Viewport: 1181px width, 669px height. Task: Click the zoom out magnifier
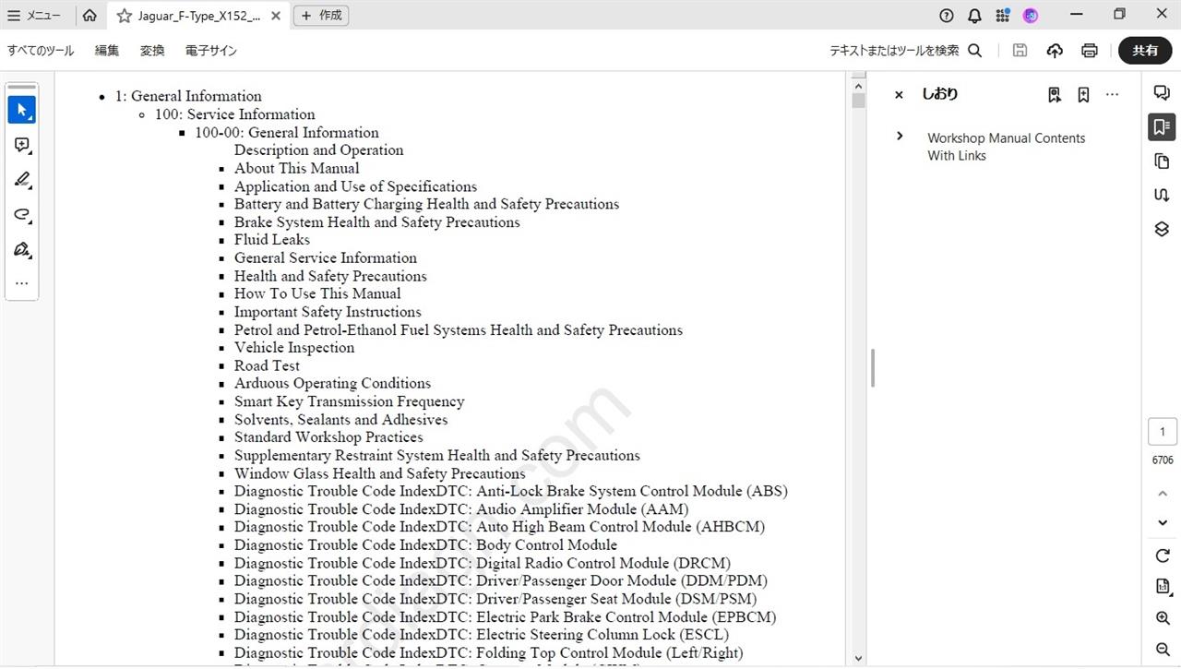(1162, 650)
